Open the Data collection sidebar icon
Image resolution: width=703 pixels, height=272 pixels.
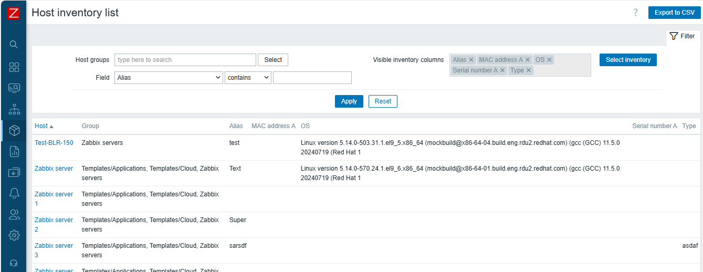pyautogui.click(x=14, y=172)
